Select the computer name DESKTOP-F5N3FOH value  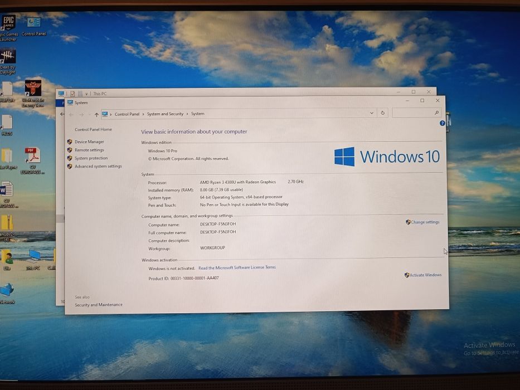(218, 224)
